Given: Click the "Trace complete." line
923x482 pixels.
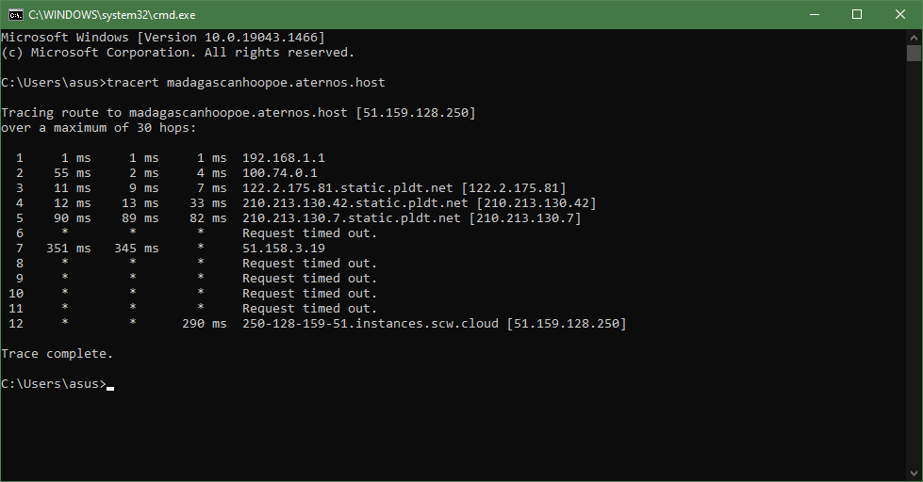Looking at the screenshot, I should point(57,354).
